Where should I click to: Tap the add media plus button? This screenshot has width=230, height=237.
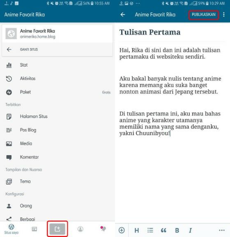122,230
